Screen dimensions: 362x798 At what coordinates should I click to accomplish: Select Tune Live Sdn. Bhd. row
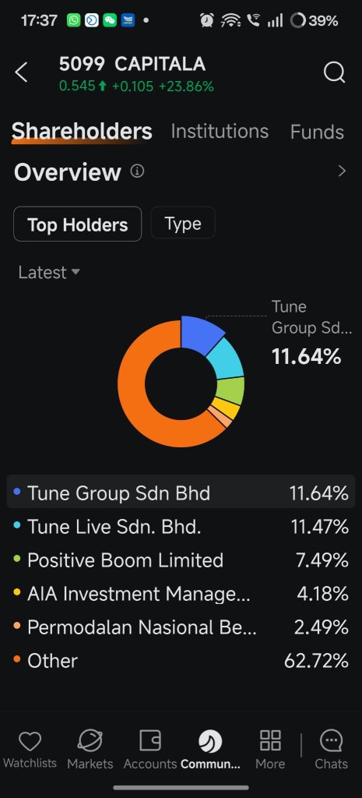181,527
